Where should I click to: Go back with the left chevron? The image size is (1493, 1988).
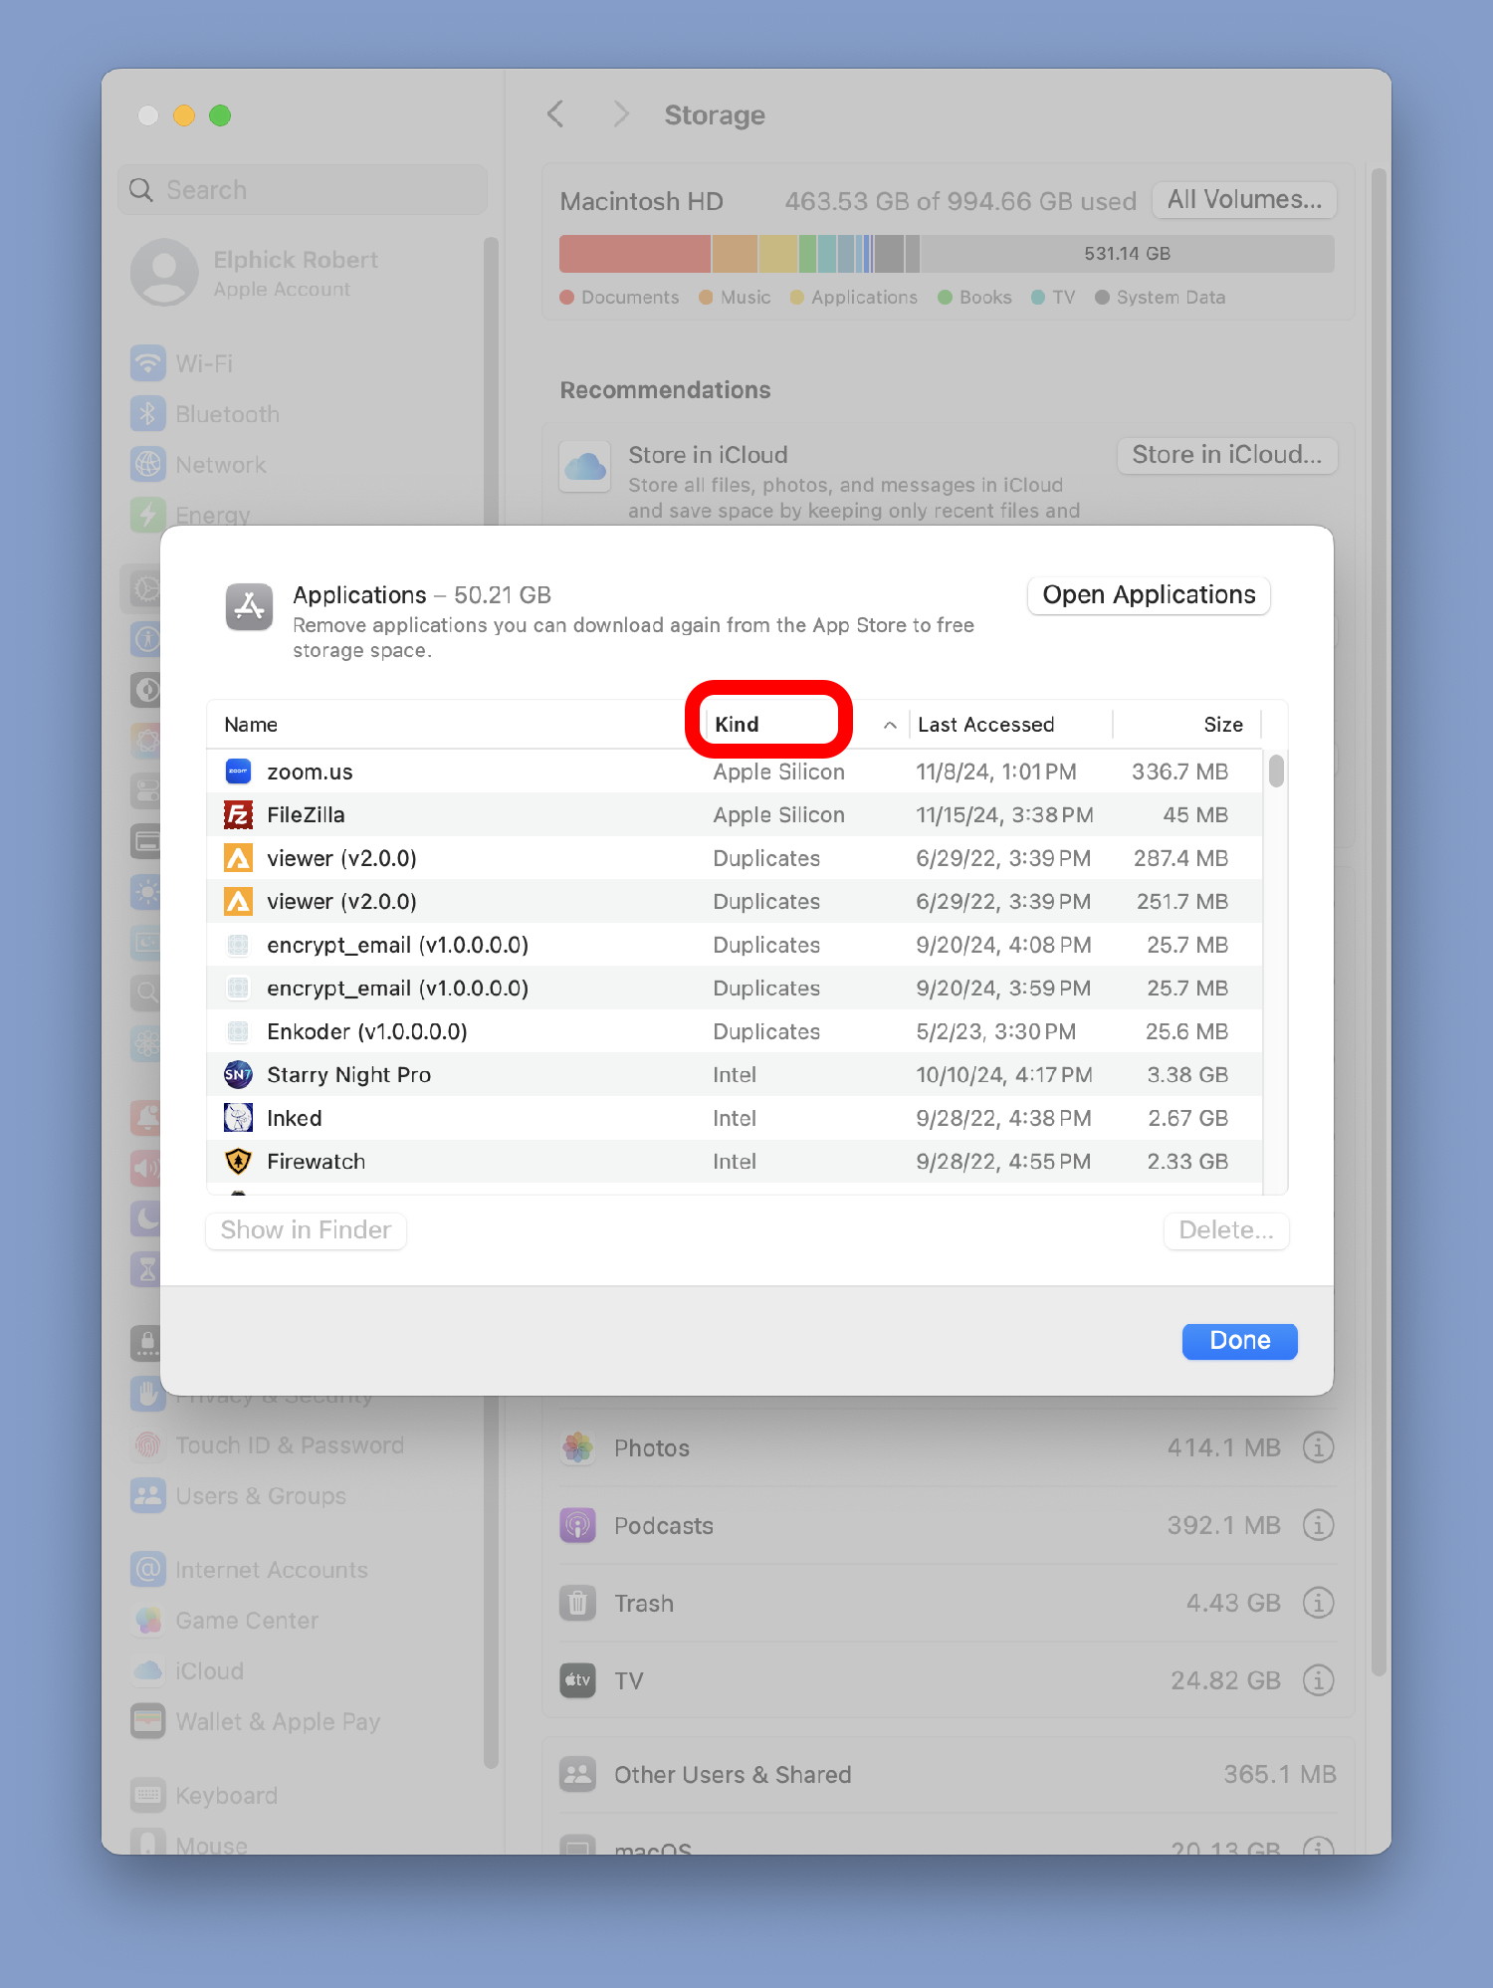pos(556,114)
